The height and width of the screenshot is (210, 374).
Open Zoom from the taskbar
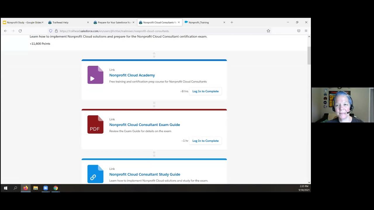pos(46,188)
